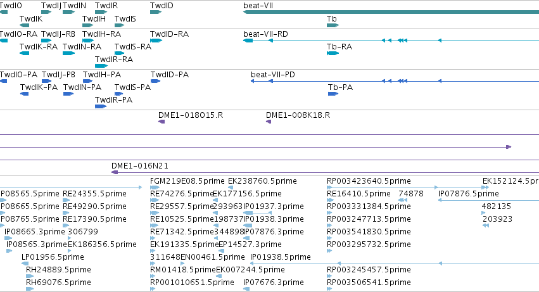Click the TwdlS gene label

point(125,19)
